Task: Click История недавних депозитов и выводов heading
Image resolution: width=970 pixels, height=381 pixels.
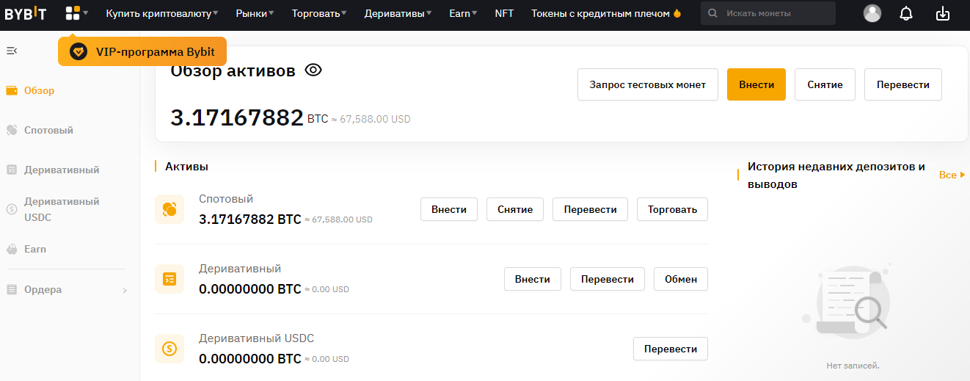Action: tap(836, 175)
